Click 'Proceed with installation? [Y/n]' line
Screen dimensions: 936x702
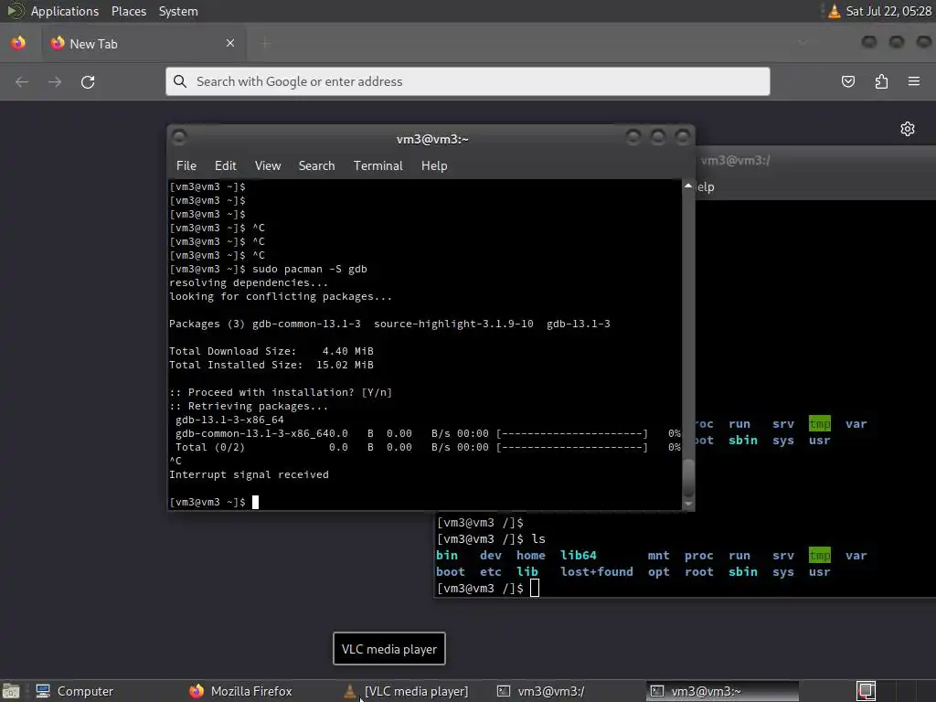[281, 393]
